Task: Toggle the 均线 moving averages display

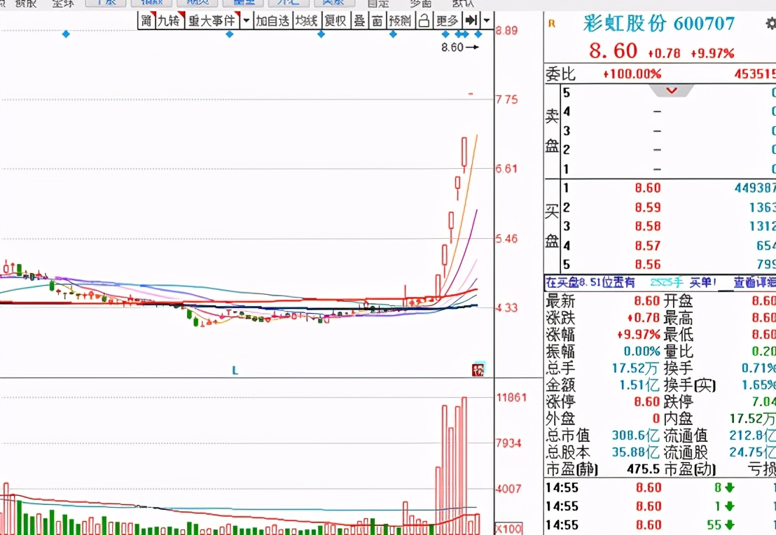Action: pyautogui.click(x=306, y=20)
